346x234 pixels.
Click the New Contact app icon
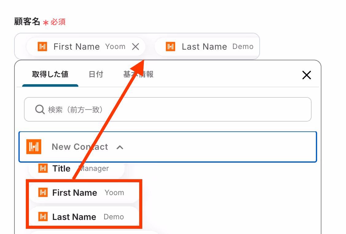click(x=34, y=147)
